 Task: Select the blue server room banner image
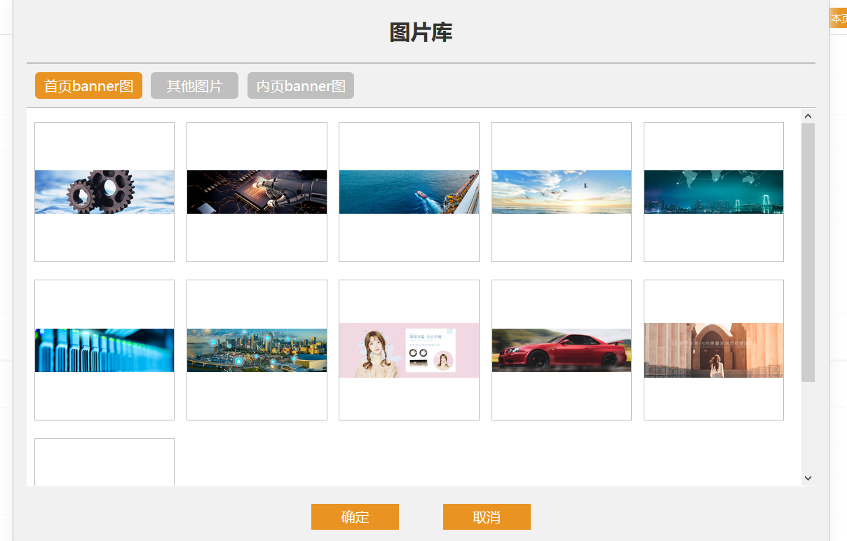(x=104, y=350)
